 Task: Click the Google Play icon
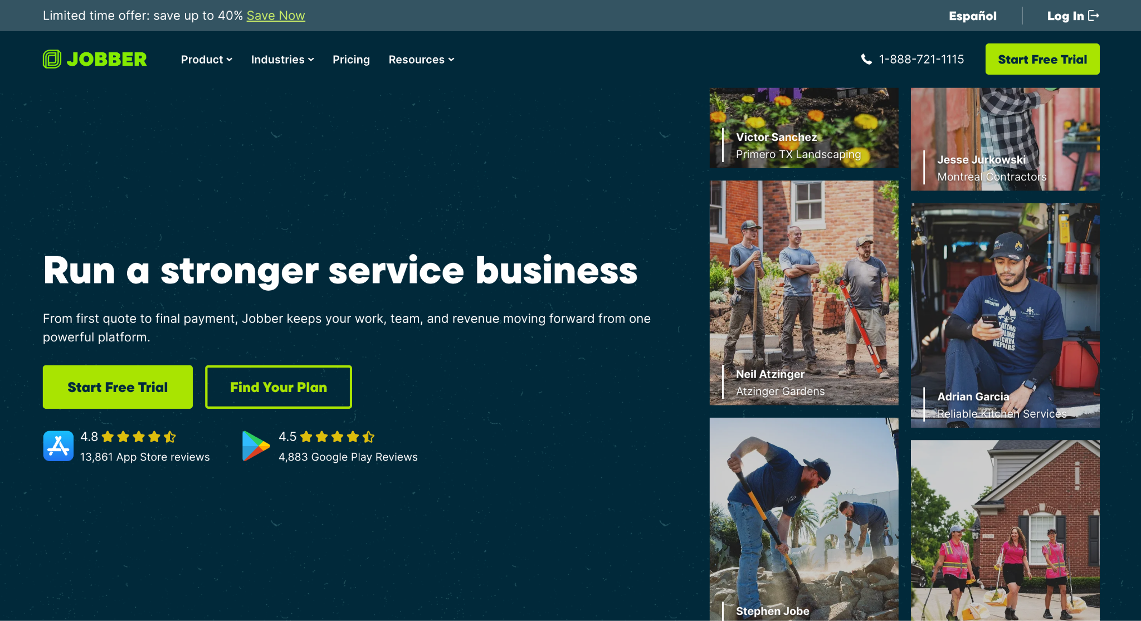[256, 446]
